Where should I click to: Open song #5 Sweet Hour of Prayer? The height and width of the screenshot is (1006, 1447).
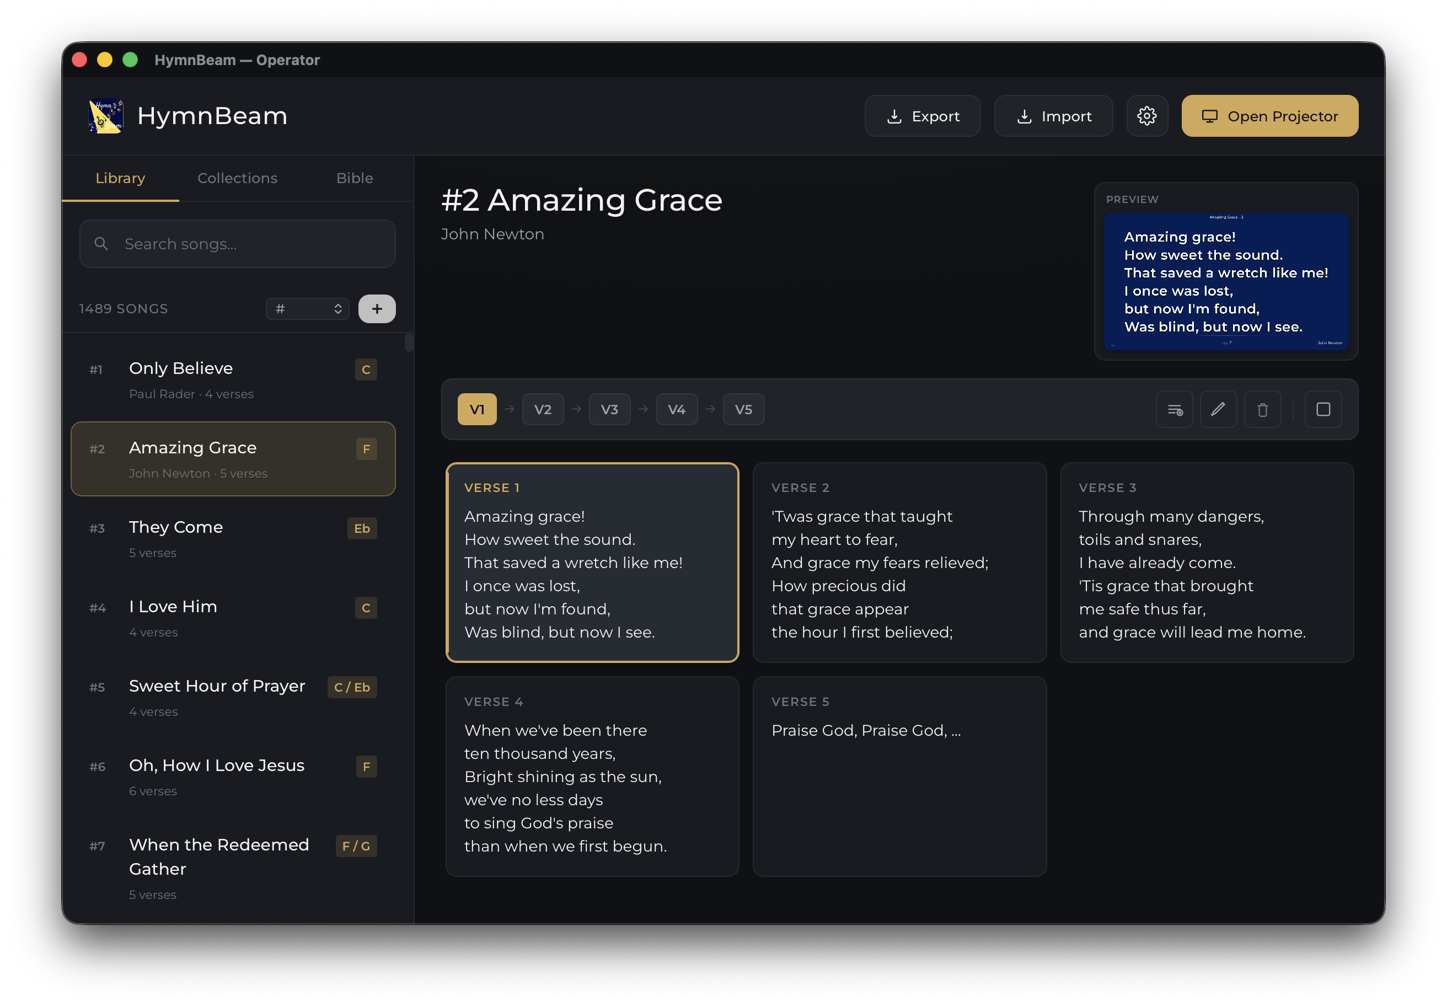coord(233,698)
